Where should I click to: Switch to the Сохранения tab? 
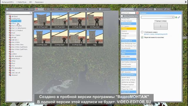[x=92, y=9]
